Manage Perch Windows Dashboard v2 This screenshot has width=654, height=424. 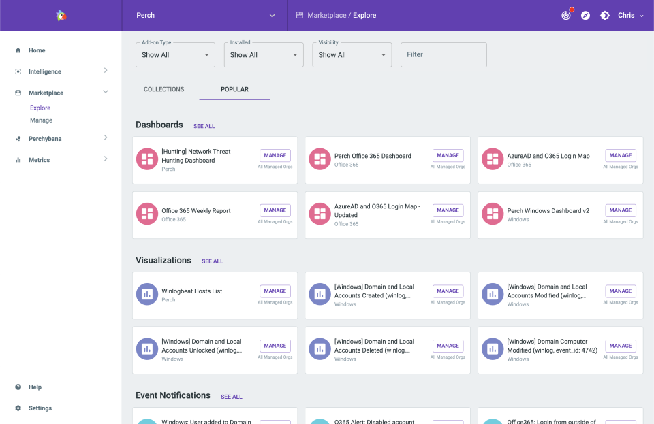[621, 210]
